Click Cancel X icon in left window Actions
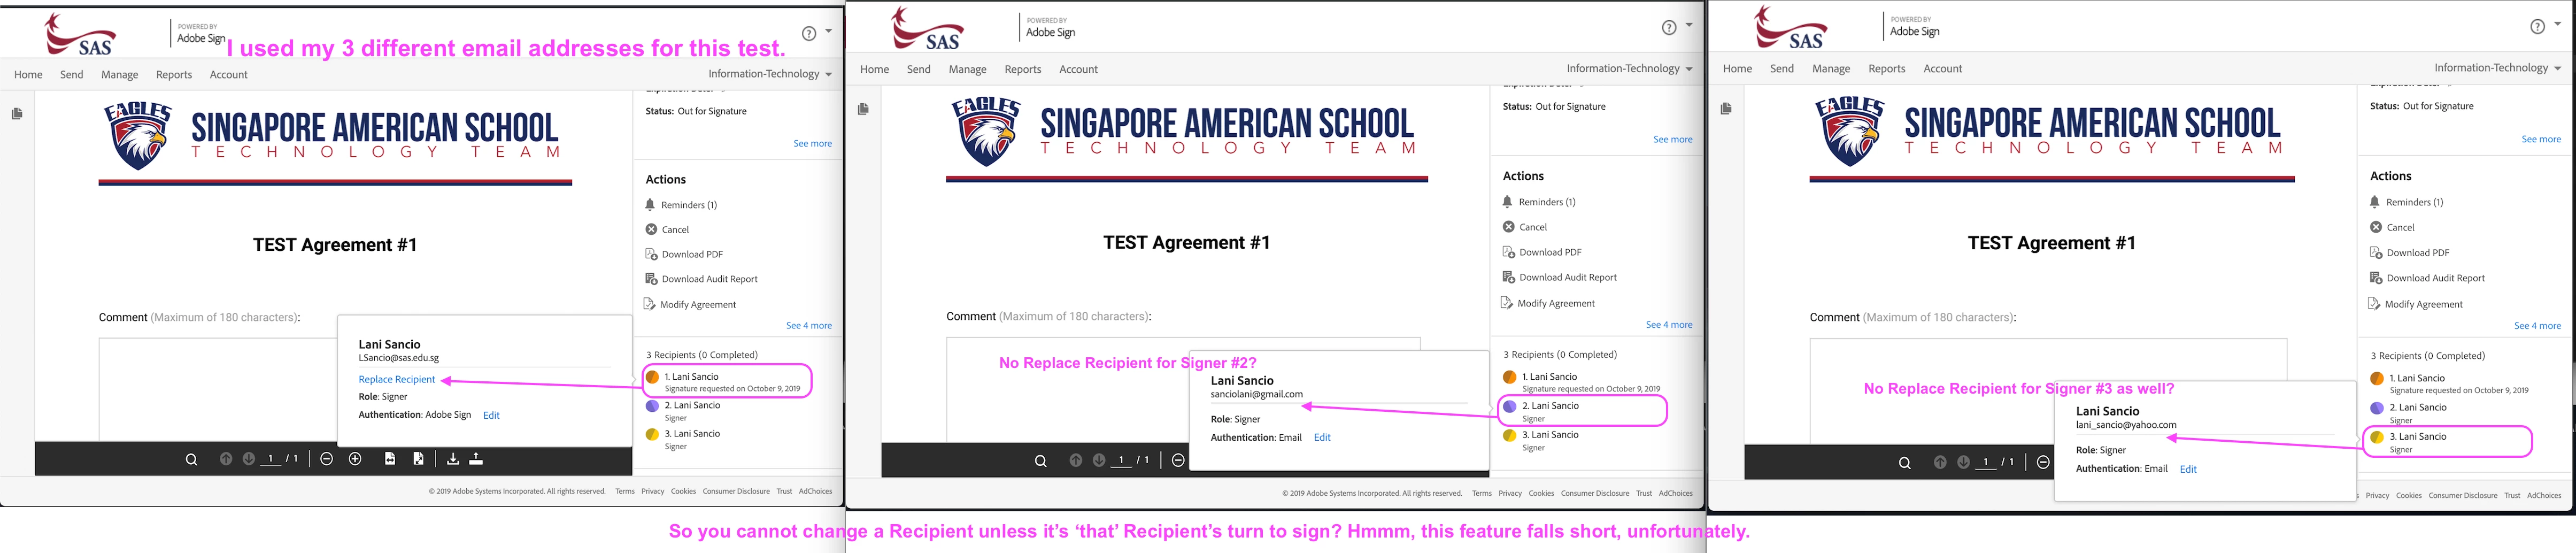This screenshot has height=553, width=2576. click(x=651, y=229)
